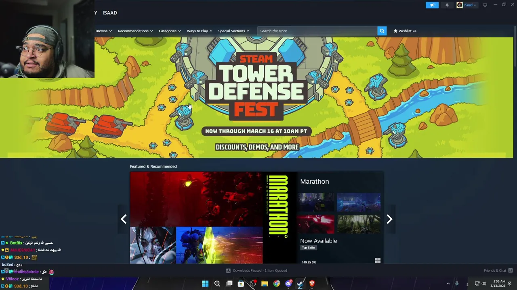Click 'Discounts, Demos, and More' banner text
The width and height of the screenshot is (517, 290).
point(257,147)
